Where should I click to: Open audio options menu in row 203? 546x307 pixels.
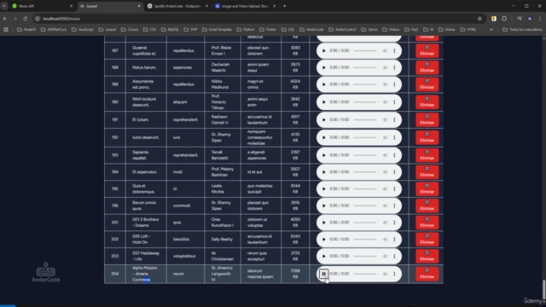tap(394, 256)
